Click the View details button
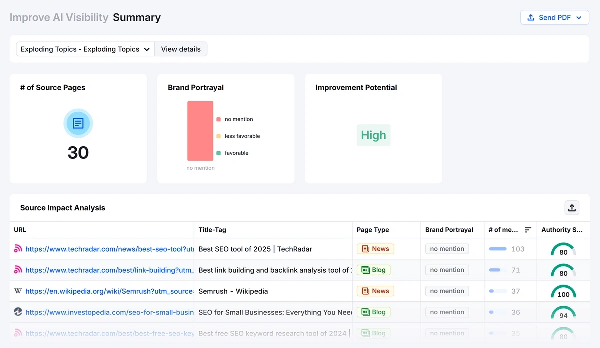Image resolution: width=600 pixels, height=348 pixels. click(181, 49)
